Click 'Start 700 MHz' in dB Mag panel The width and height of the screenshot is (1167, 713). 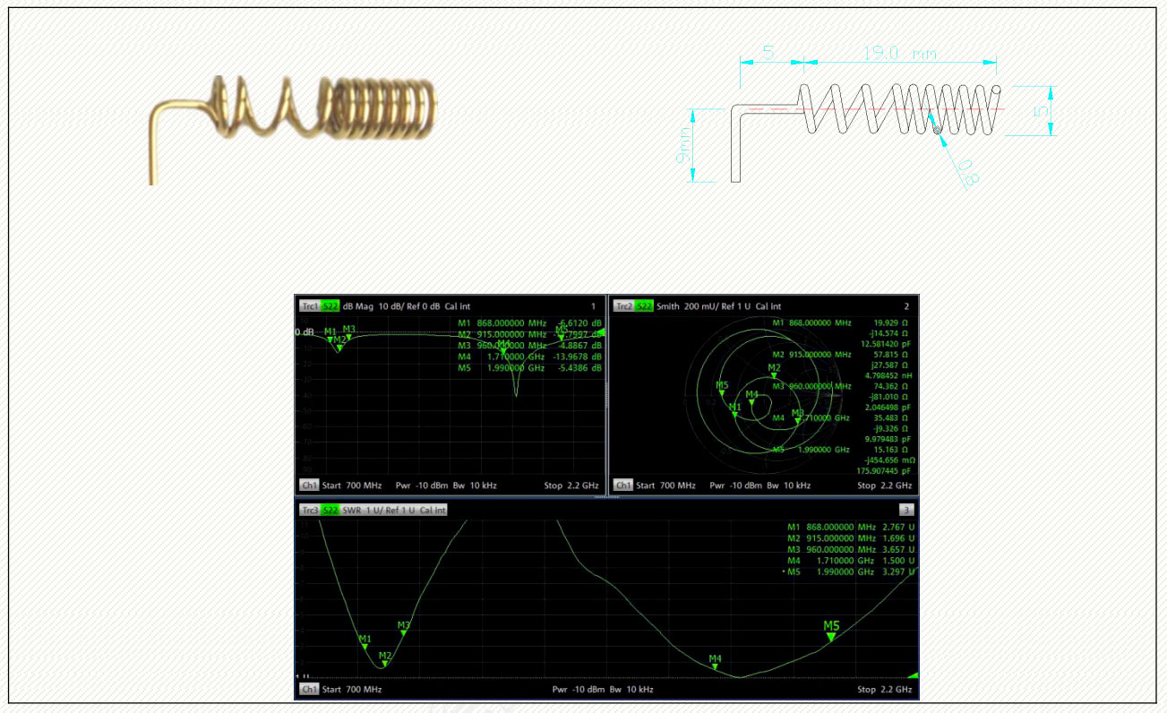coord(352,485)
